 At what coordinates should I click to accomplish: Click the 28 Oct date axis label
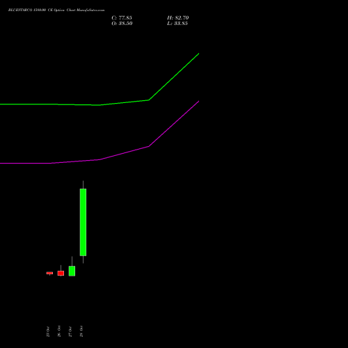[81, 331]
